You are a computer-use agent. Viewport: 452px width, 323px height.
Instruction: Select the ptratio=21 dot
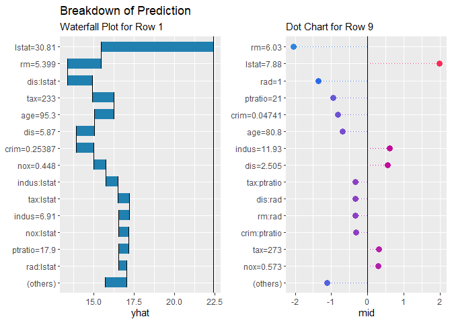(x=333, y=98)
